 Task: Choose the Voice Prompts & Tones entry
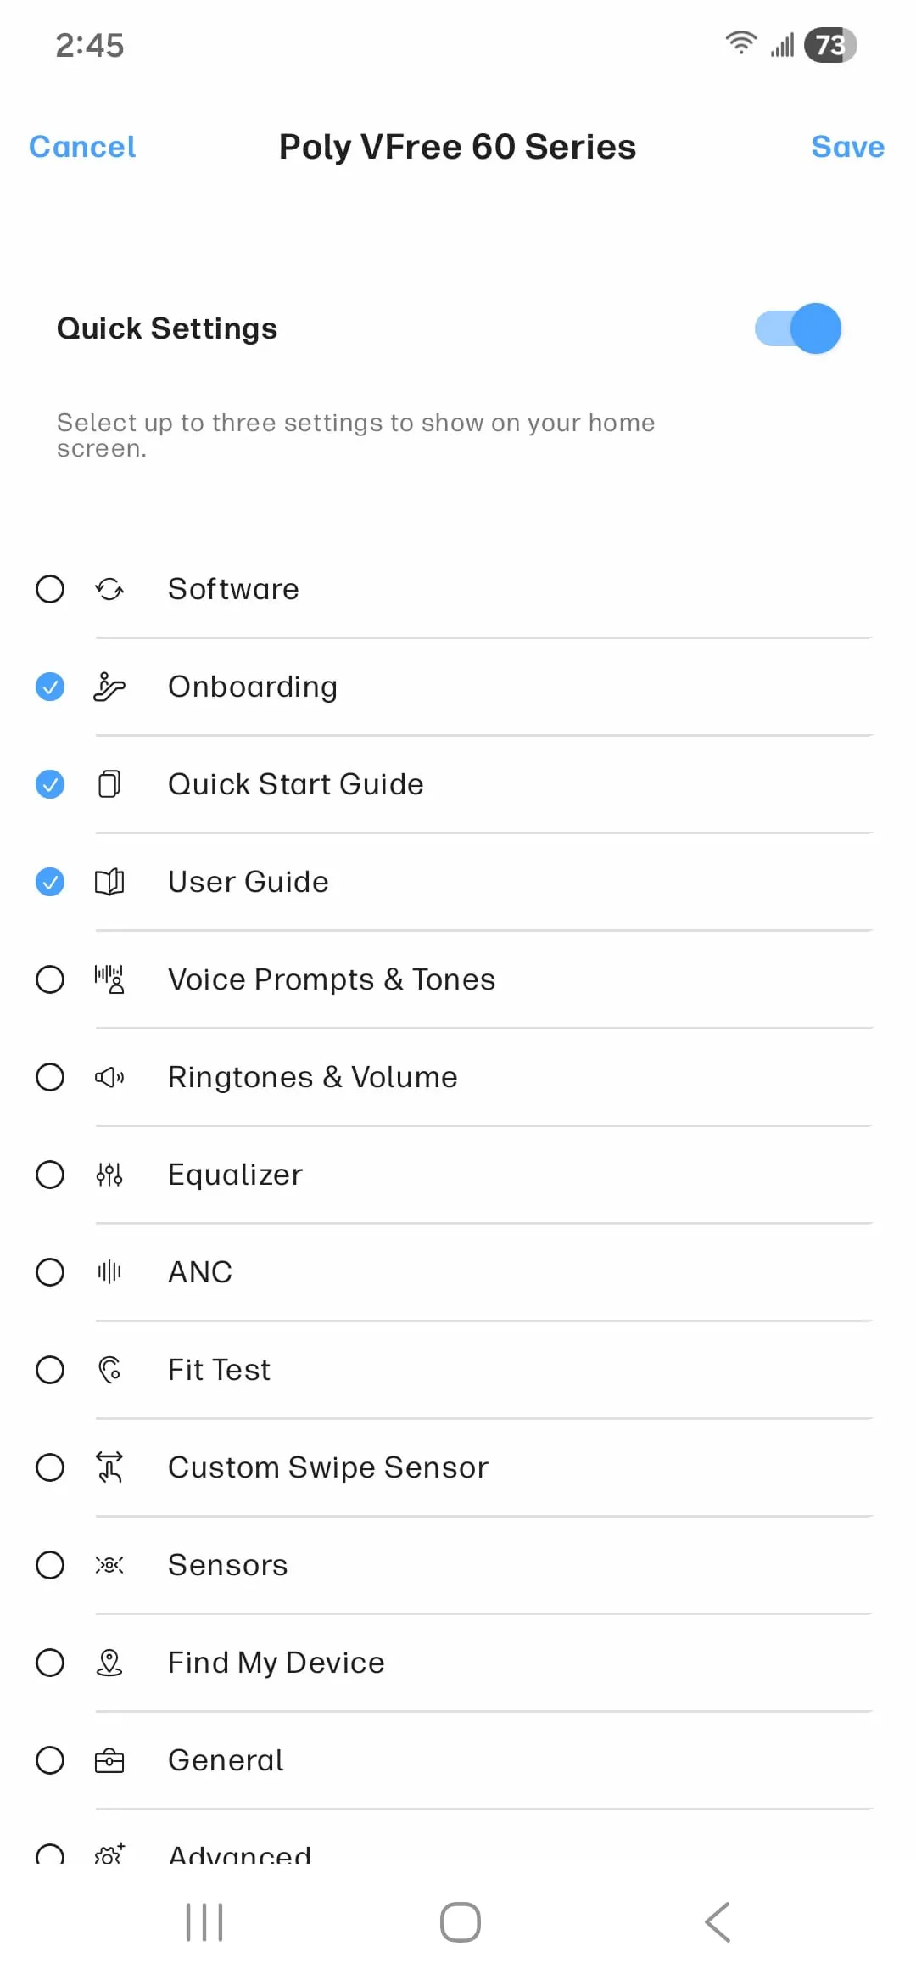[332, 979]
